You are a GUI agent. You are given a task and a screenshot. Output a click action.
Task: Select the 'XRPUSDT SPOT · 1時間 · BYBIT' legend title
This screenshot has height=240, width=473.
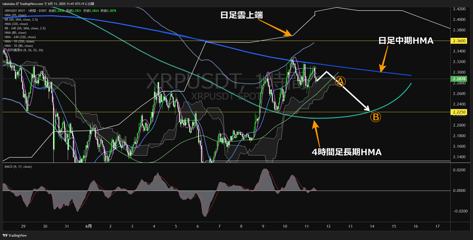[26, 11]
